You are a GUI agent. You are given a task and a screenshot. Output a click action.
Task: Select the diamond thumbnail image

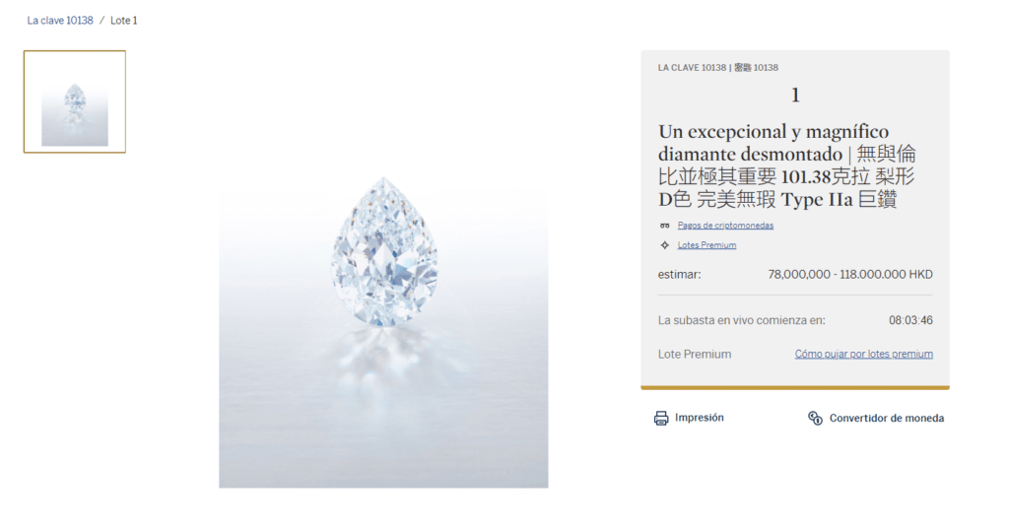pos(75,101)
